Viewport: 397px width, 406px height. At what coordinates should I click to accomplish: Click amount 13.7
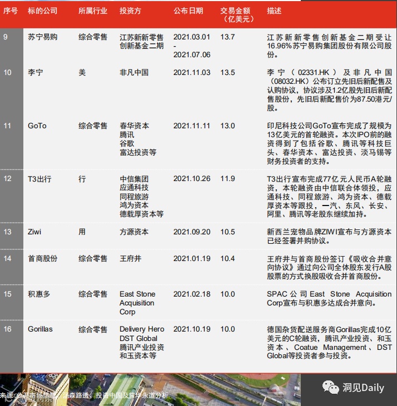tap(227, 37)
